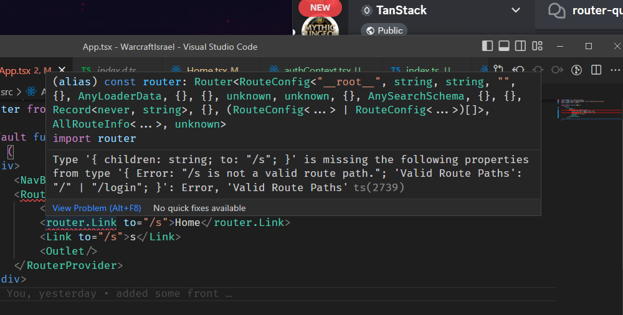This screenshot has height=315, width=623.
Task: Click the NEW badge in background window
Action: tap(320, 8)
